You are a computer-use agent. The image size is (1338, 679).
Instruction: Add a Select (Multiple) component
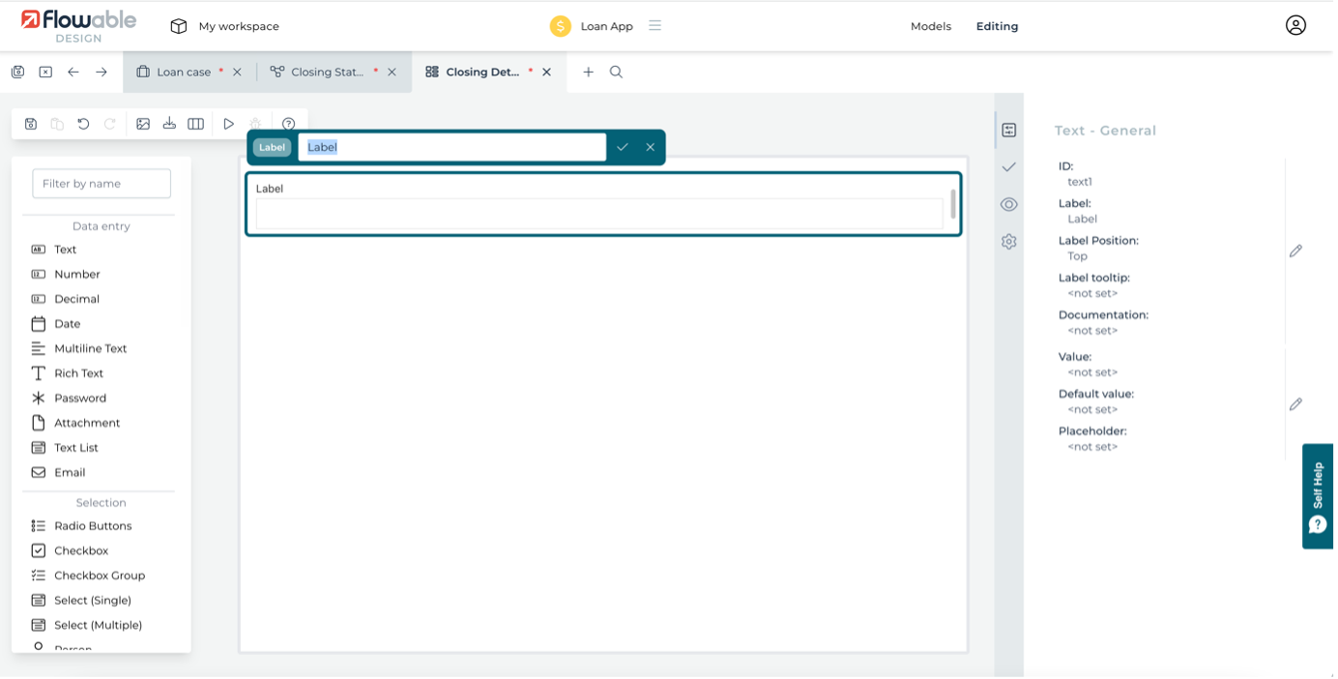(x=99, y=625)
